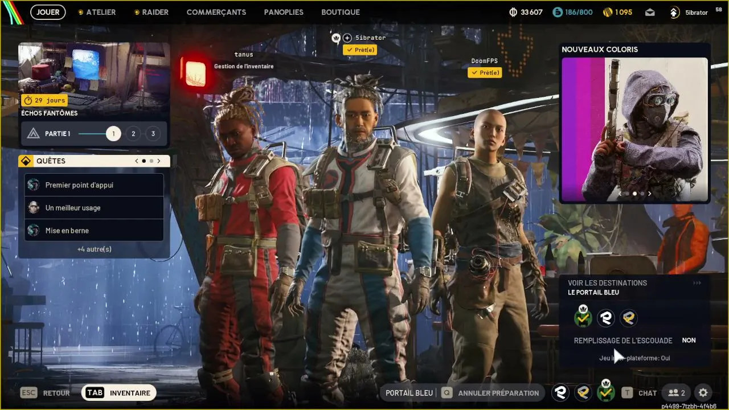729x410 pixels.
Task: Click the tanus player name label
Action: 244,55
